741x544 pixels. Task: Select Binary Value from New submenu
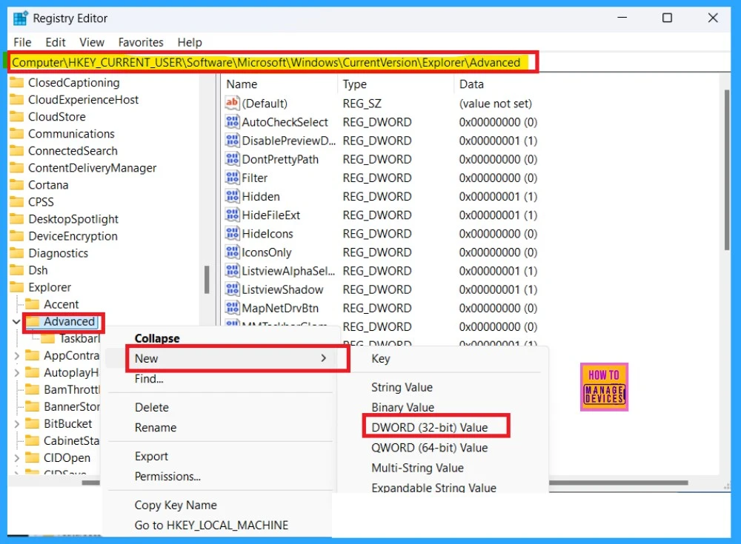tap(402, 407)
